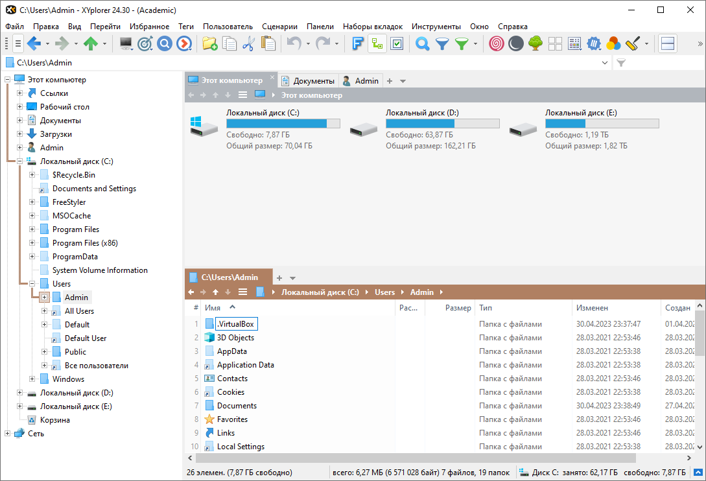
Task: Toggle the checkbox selection toolbar button
Action: tap(397, 44)
